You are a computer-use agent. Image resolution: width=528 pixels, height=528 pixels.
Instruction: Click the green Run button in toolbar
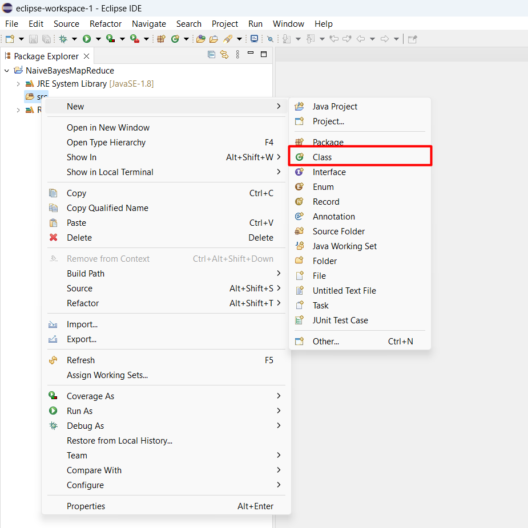[x=87, y=39]
